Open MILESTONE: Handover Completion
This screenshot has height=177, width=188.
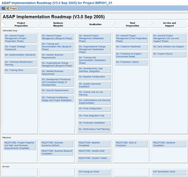pyautogui.click(x=169, y=144)
